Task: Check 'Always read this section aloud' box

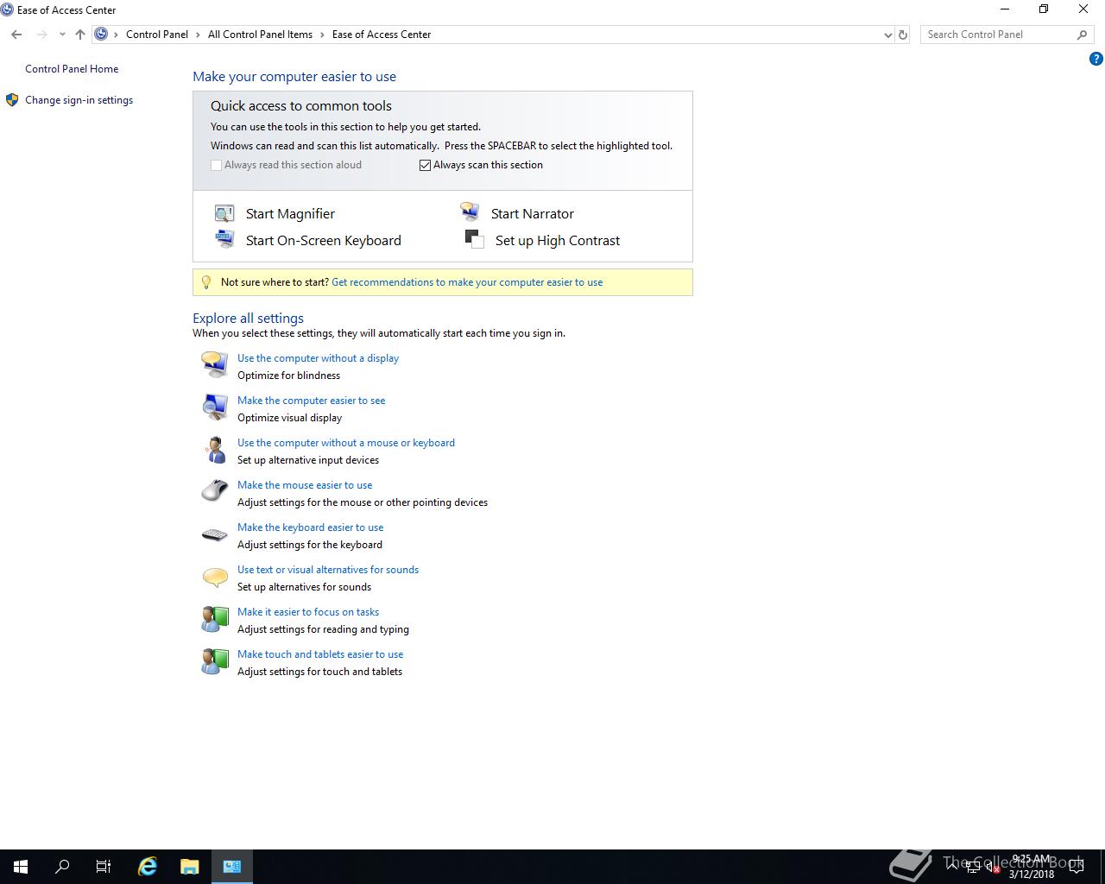Action: click(x=216, y=165)
